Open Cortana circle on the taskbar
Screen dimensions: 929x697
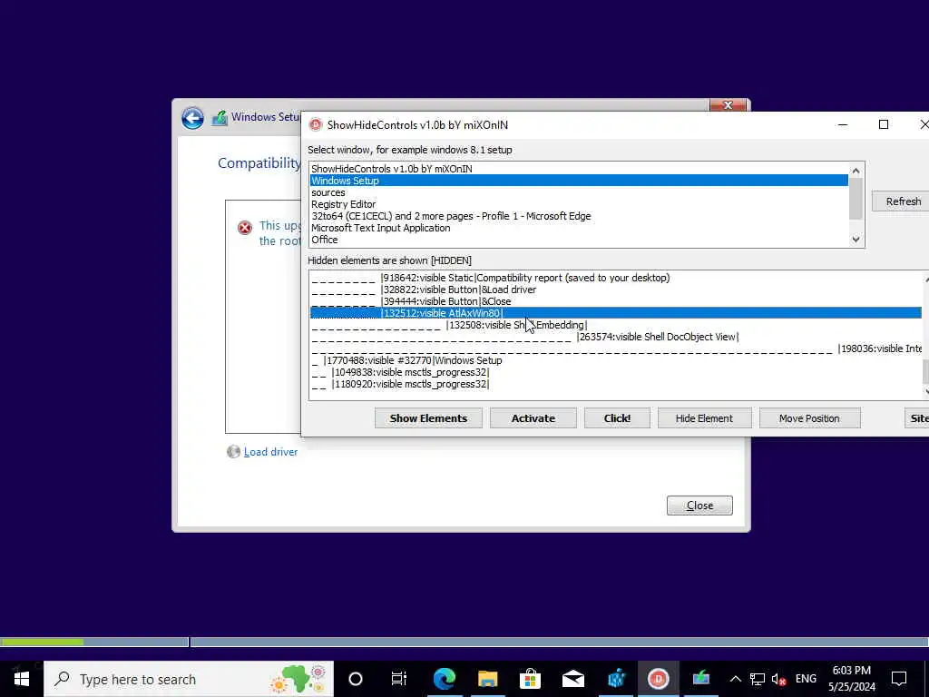click(356, 679)
